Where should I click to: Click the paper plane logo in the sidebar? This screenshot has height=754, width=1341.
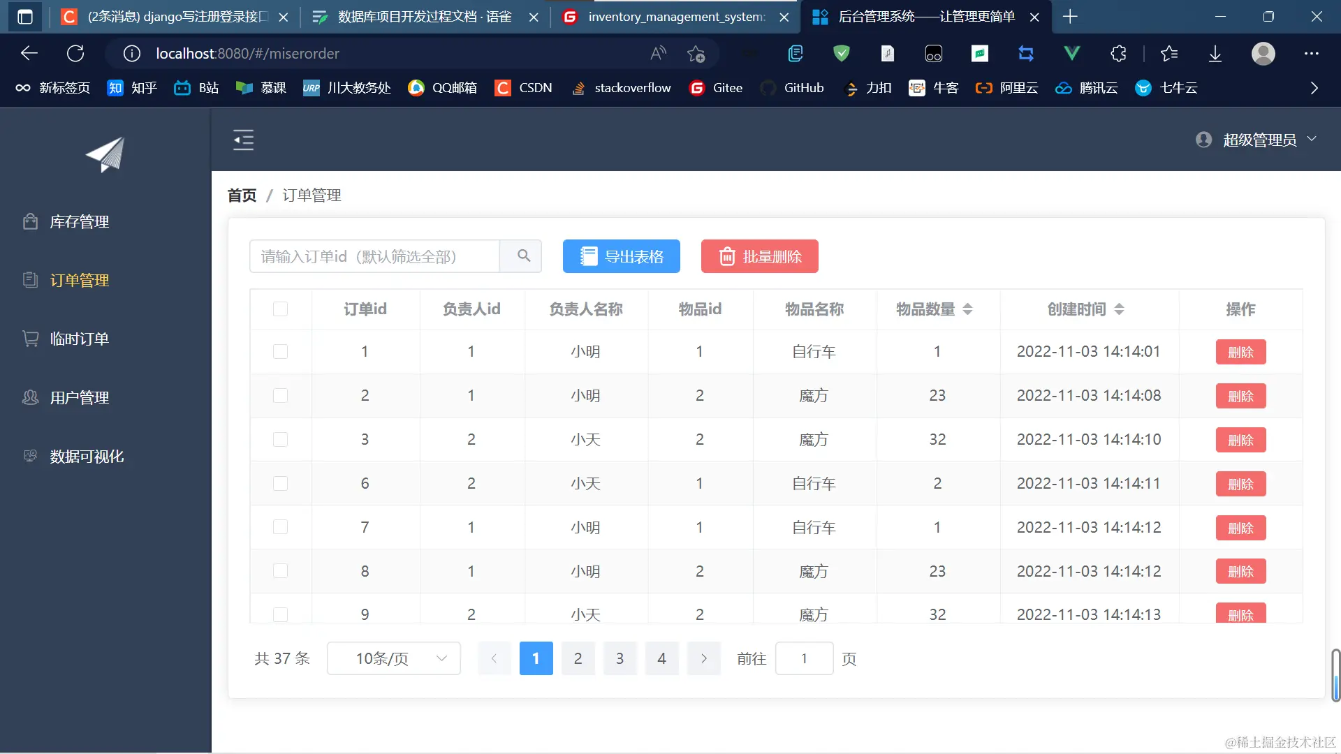[x=105, y=154]
